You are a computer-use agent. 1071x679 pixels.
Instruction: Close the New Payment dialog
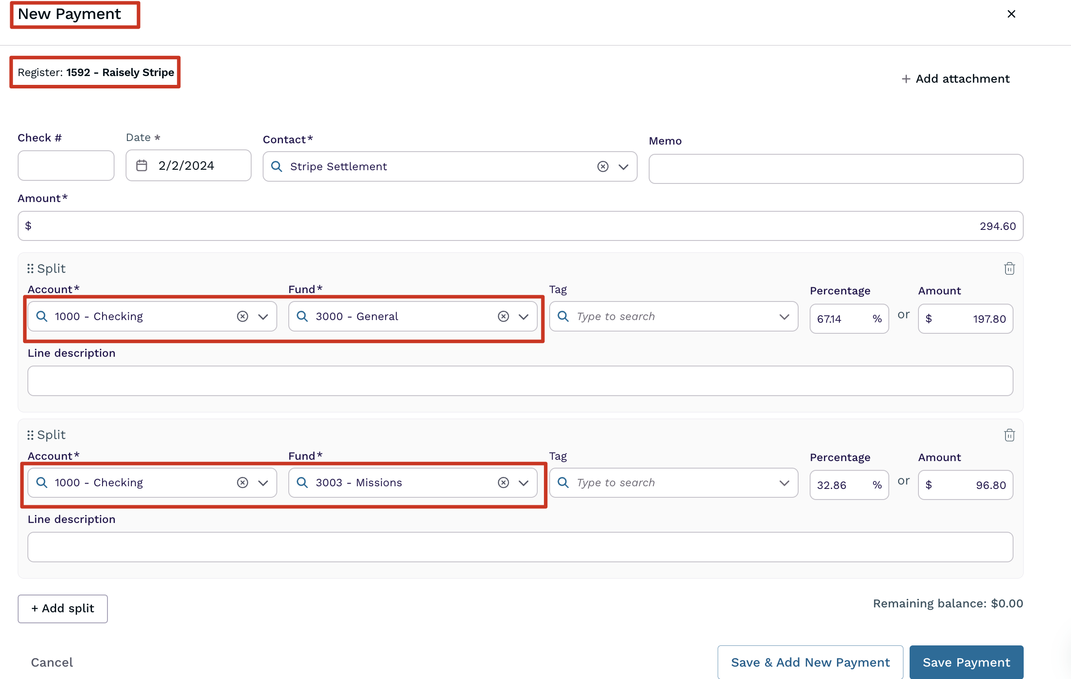(x=1011, y=14)
